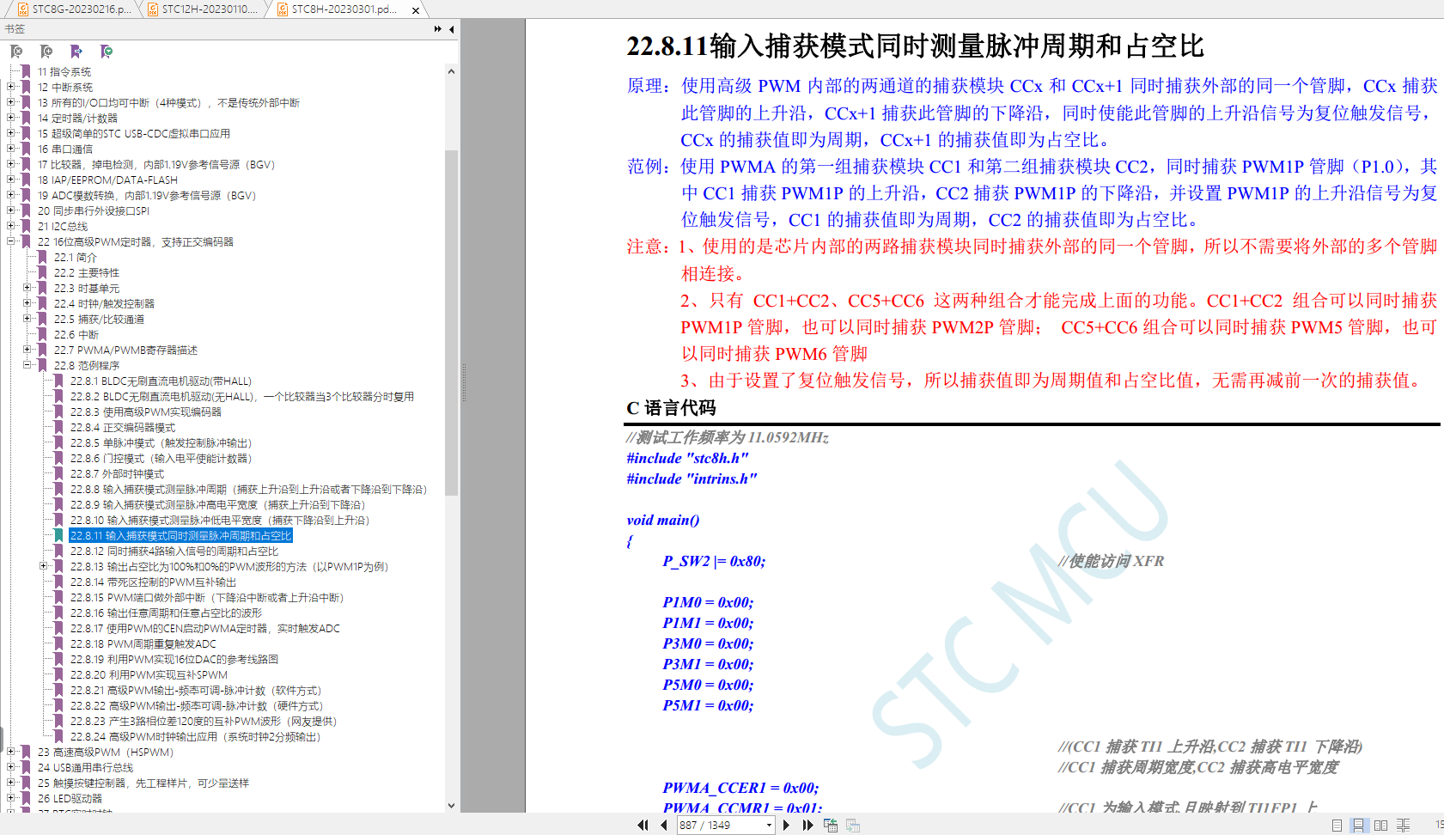Click the 书签 panel title

tap(15, 29)
